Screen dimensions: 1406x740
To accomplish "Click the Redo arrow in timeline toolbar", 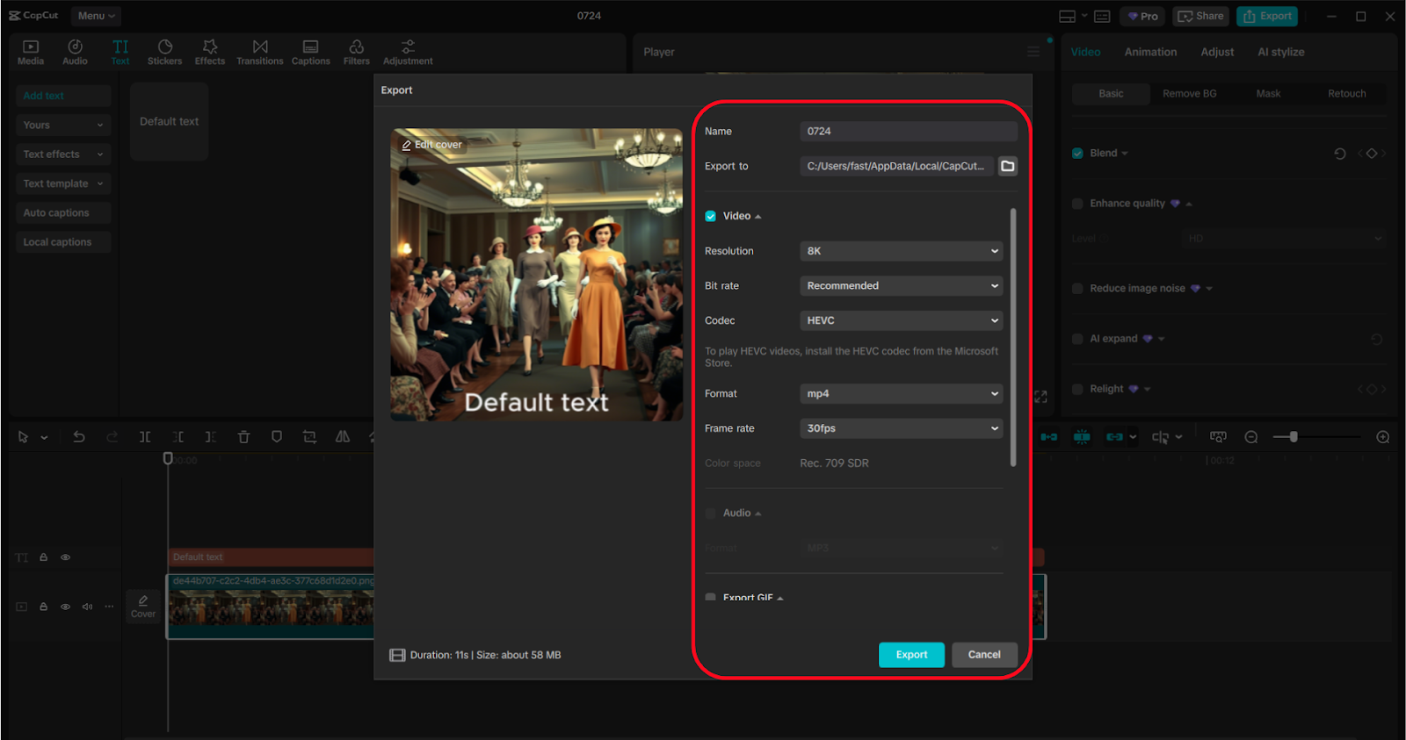I will point(112,436).
